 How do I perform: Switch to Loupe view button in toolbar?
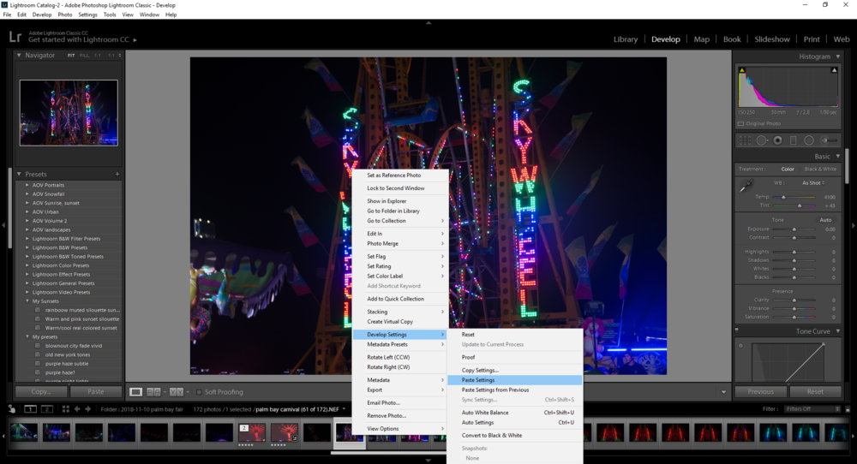coord(135,392)
